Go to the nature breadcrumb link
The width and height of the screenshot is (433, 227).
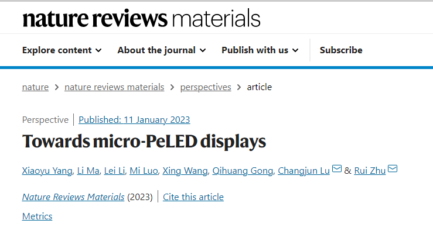click(x=35, y=87)
